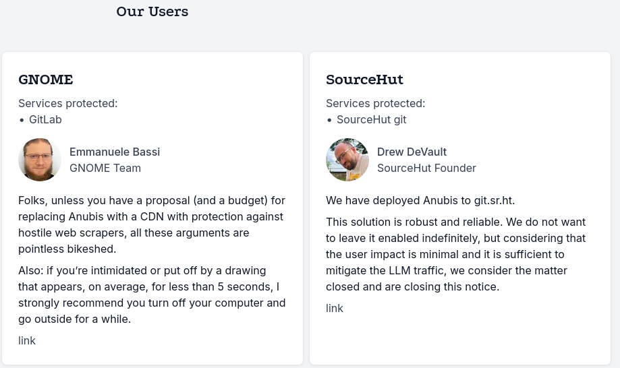This screenshot has height=368, width=620.
Task: Click Services protected label in GNOME card
Action: [x=68, y=103]
